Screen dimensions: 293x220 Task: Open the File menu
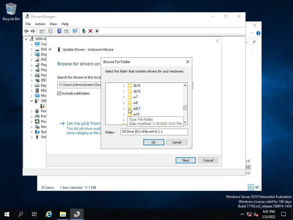click(x=28, y=24)
